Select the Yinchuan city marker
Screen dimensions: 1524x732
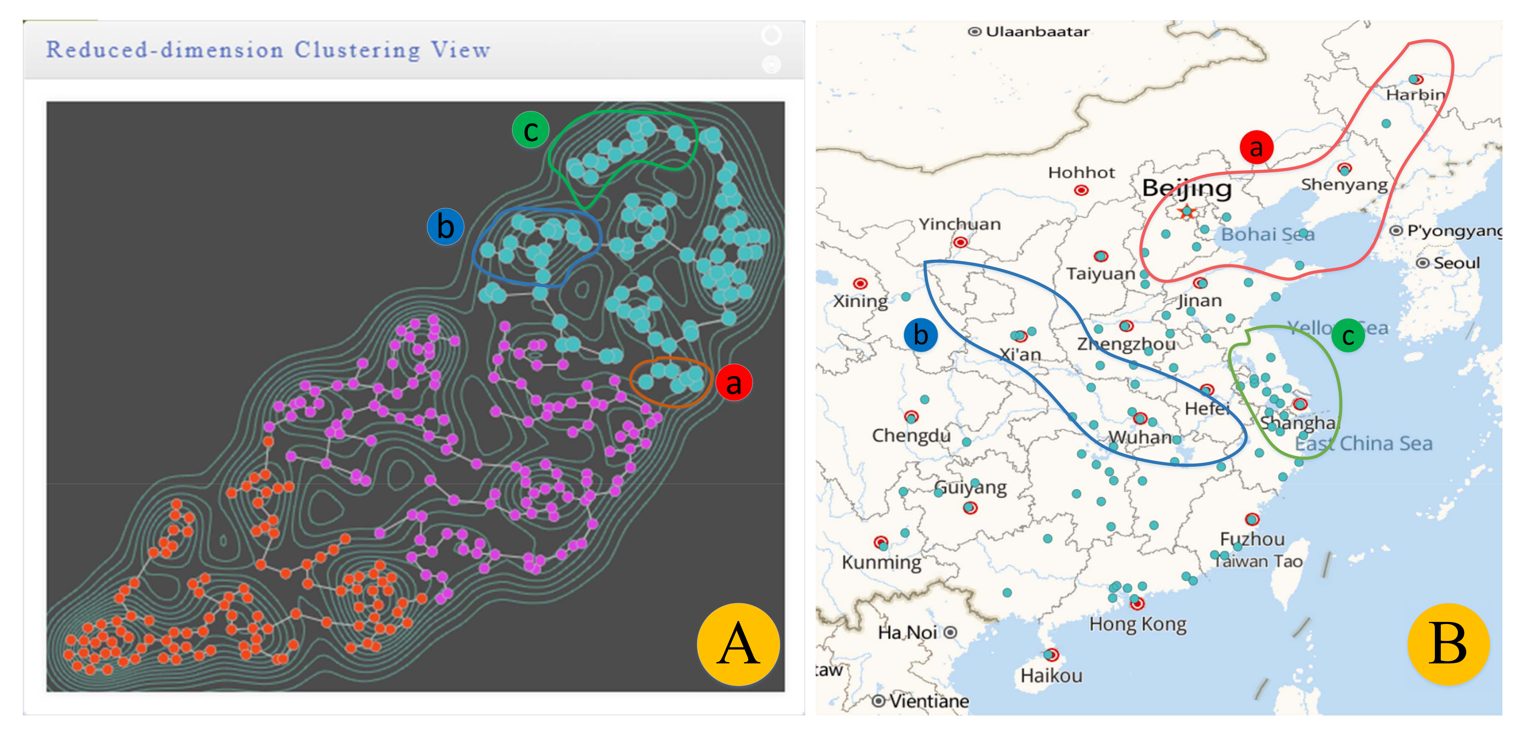click(960, 242)
